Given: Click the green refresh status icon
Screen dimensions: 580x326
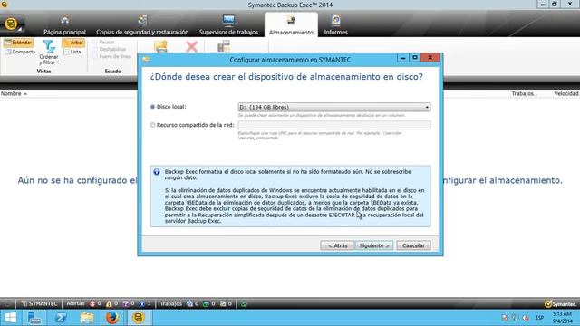Looking at the screenshot, I should click(244, 304).
